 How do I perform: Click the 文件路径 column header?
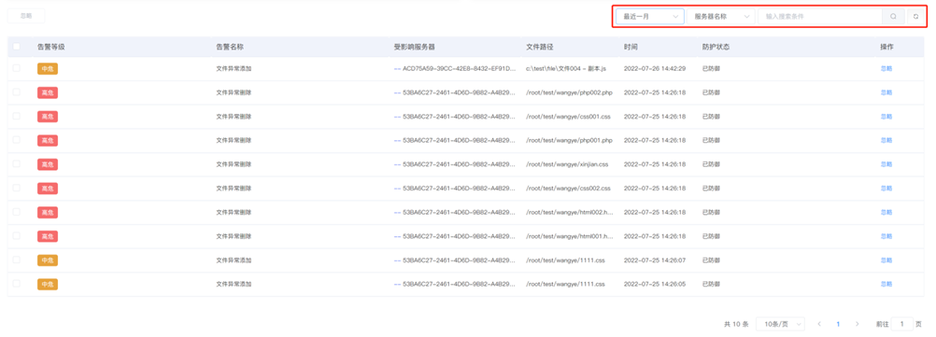(x=540, y=47)
